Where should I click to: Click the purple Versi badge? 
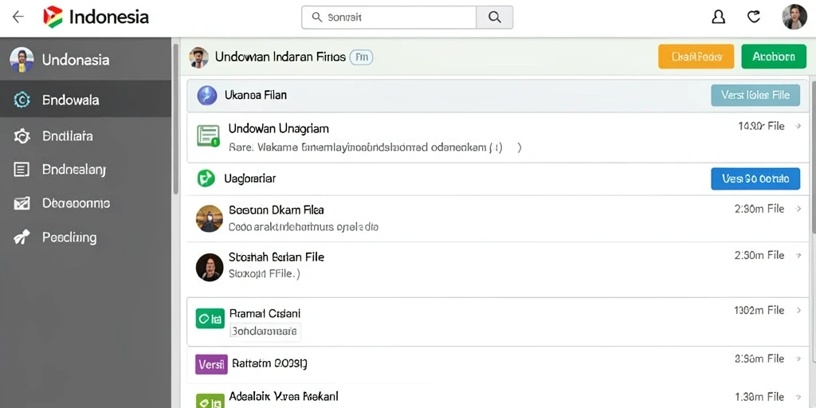[211, 364]
